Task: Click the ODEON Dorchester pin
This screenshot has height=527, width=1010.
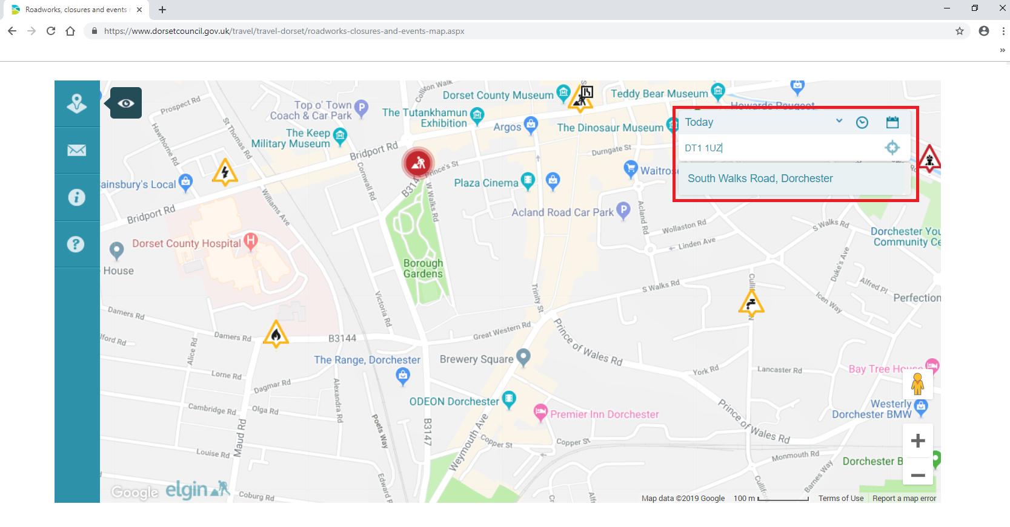Action: click(x=509, y=399)
